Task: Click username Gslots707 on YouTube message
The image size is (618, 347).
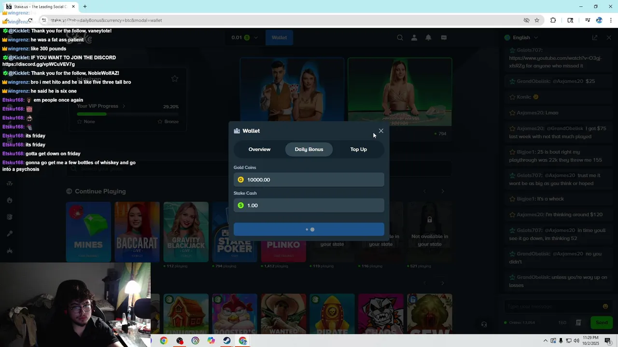Action: coord(530,50)
